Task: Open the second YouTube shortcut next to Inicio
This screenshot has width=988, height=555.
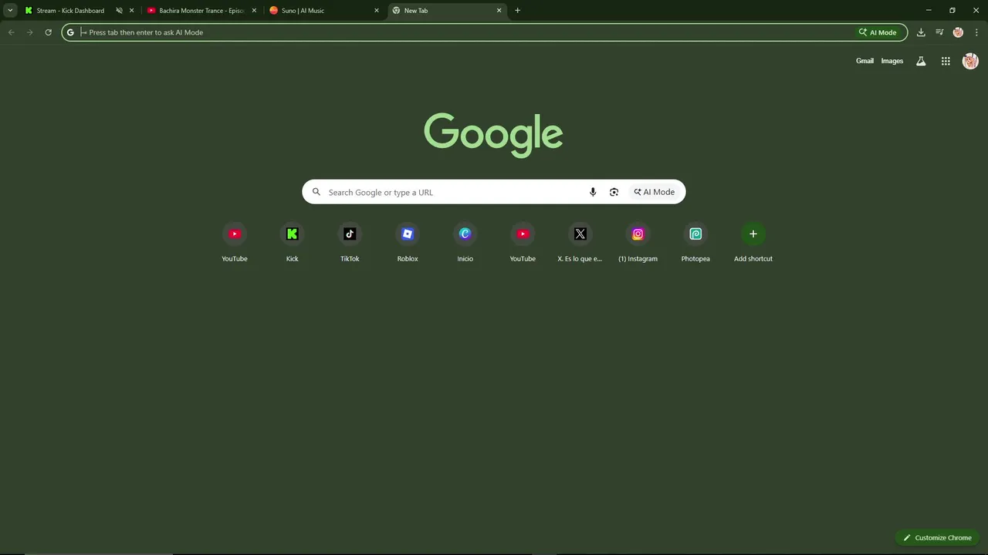Action: pos(523,242)
